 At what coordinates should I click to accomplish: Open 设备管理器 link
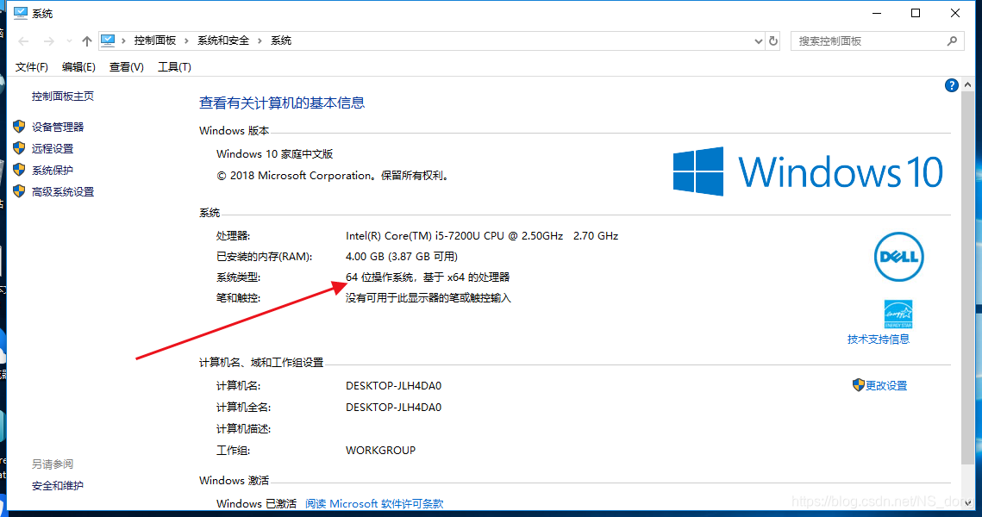tap(58, 127)
